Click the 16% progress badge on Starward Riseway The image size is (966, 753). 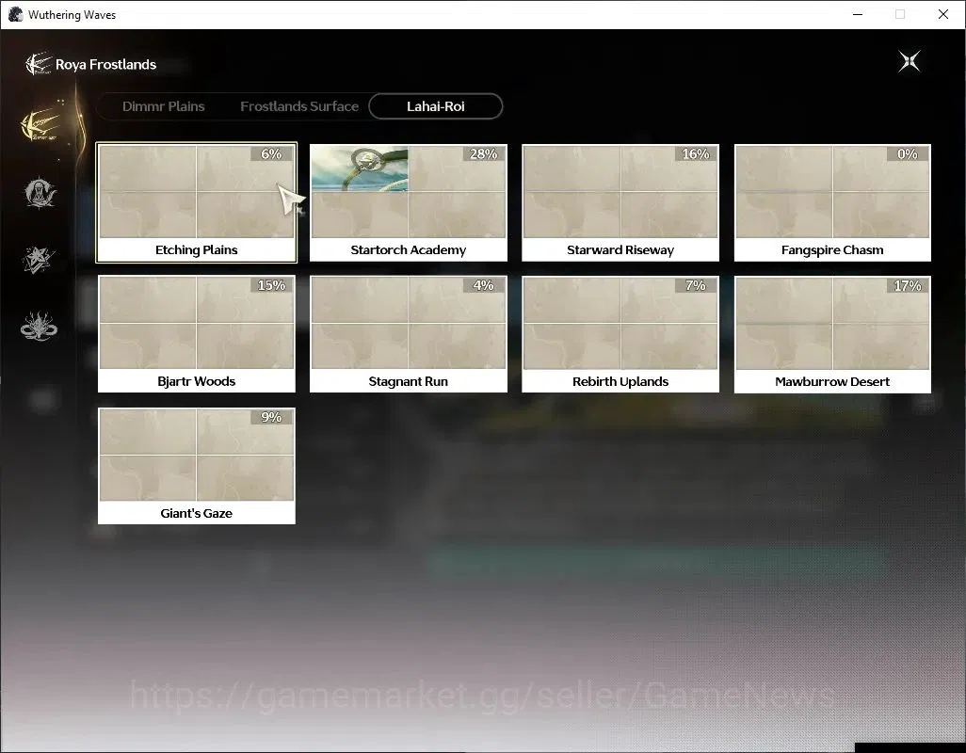(696, 154)
